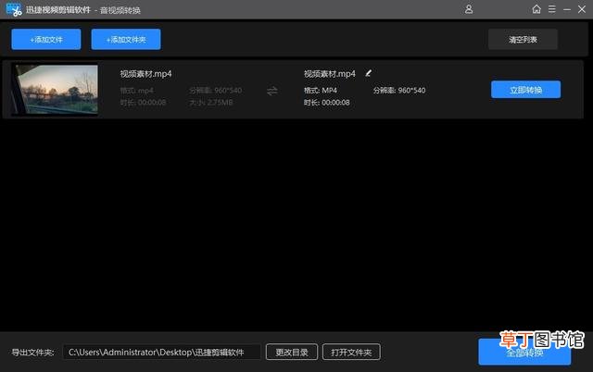The width and height of the screenshot is (593, 372).
Task: Close the application window
Action: [x=582, y=9]
